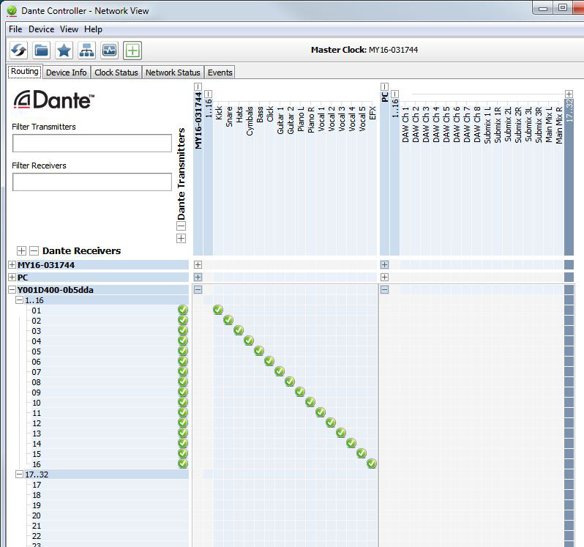
Task: Click the Reload Device Information toolbar icon
Action: pyautogui.click(x=18, y=51)
